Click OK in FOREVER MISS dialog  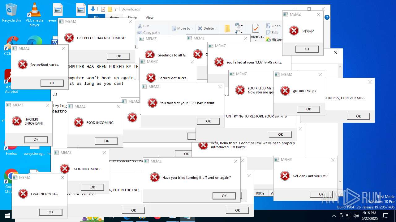point(358,116)
